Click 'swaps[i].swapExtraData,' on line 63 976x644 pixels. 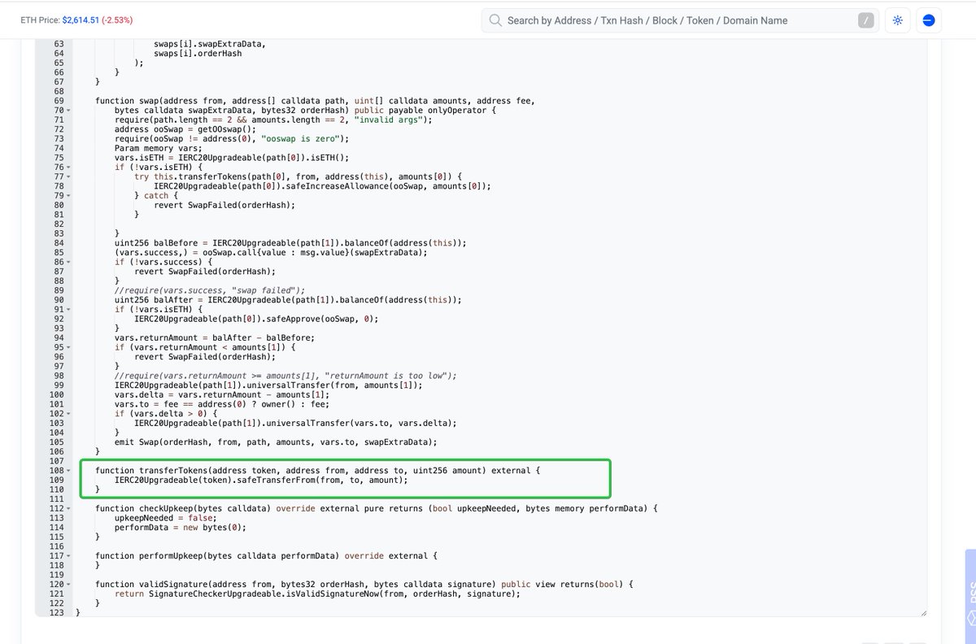tap(210, 44)
